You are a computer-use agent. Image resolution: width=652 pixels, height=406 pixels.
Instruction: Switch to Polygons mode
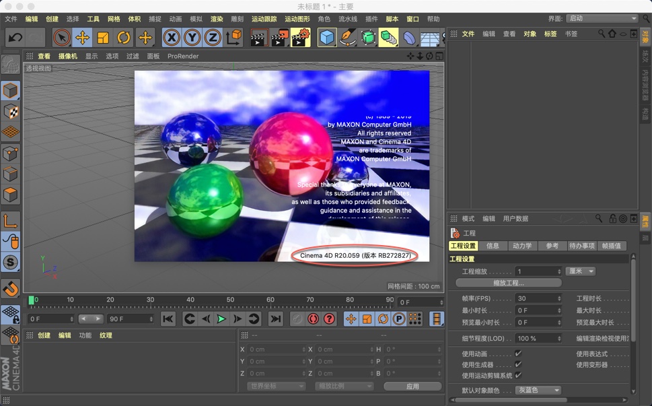point(10,195)
